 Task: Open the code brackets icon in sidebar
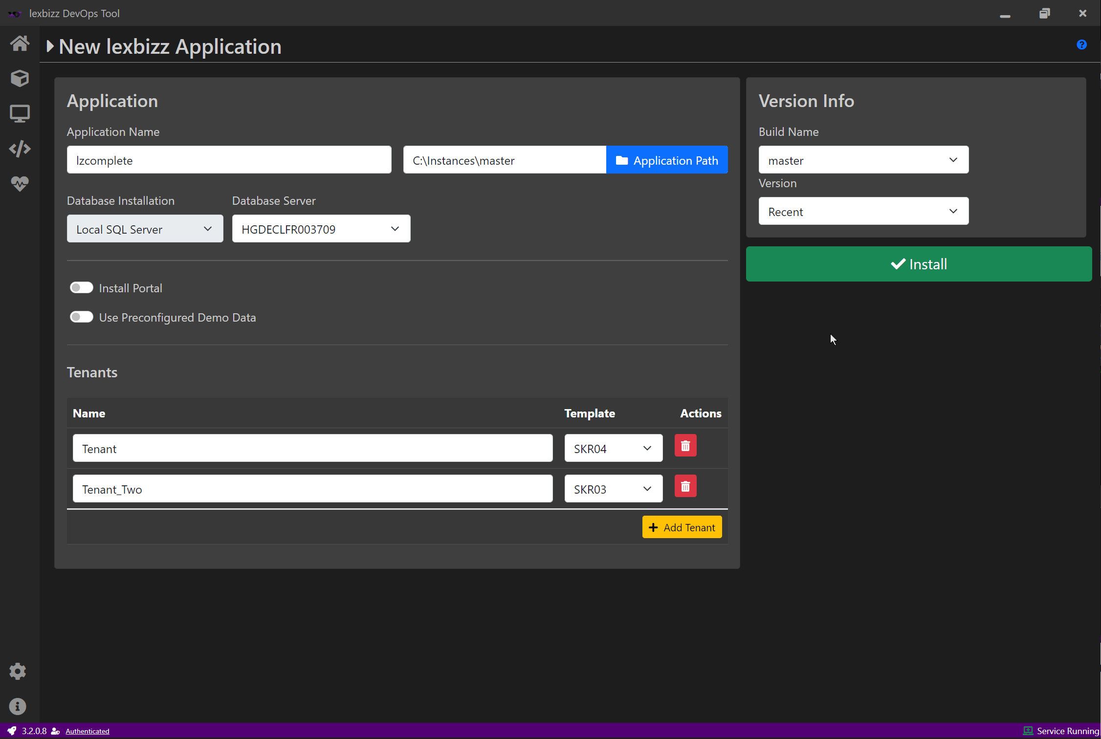click(x=20, y=149)
